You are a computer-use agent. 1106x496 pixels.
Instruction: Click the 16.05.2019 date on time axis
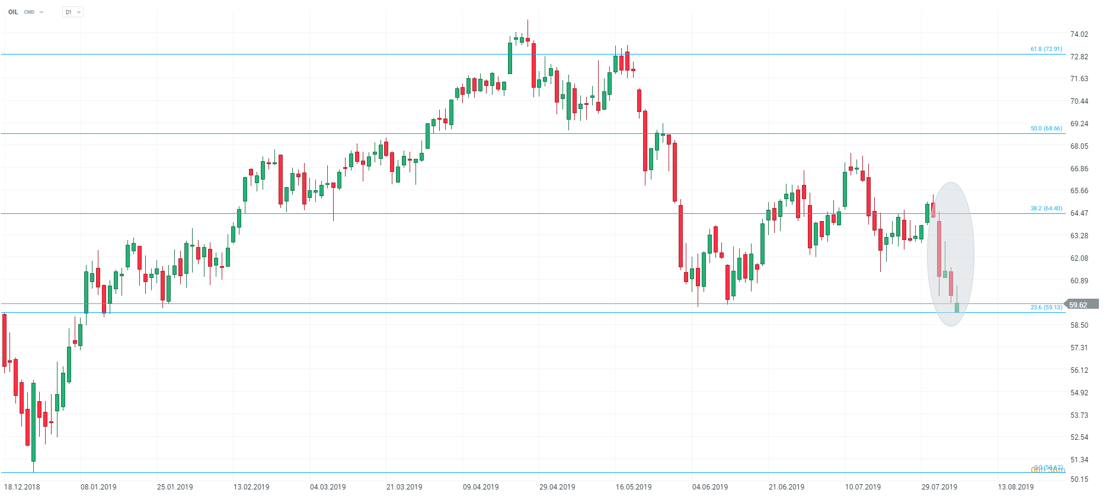(x=634, y=487)
